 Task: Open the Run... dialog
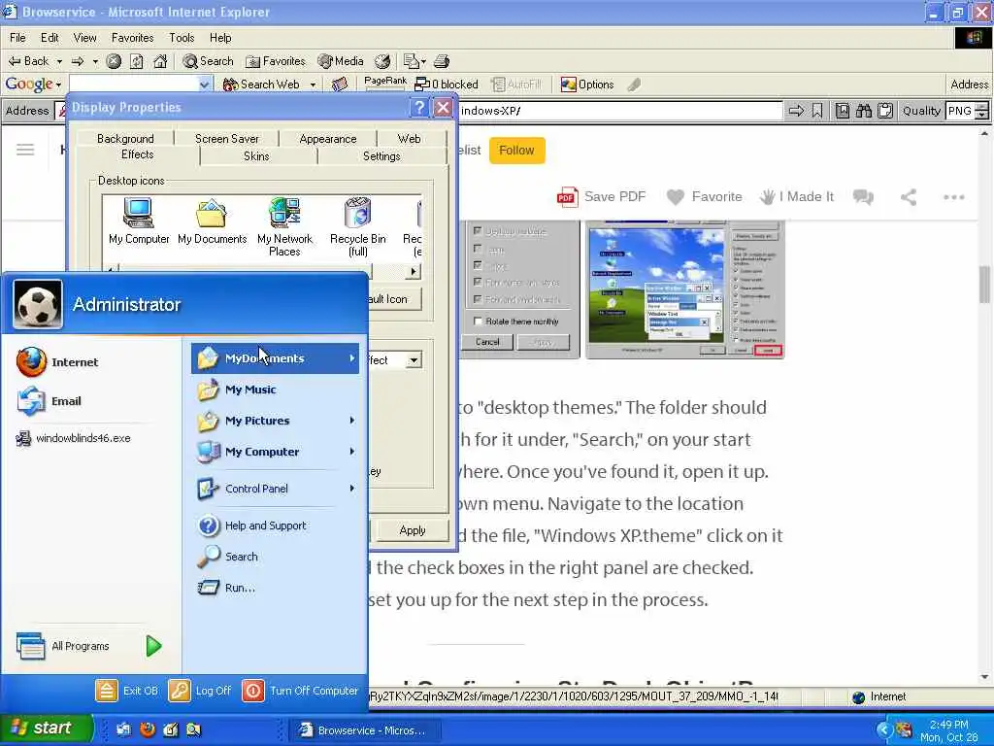click(226, 588)
